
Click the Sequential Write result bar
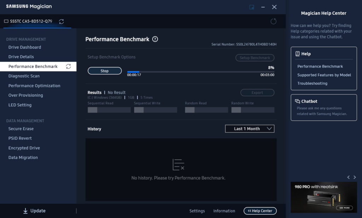click(x=156, y=110)
